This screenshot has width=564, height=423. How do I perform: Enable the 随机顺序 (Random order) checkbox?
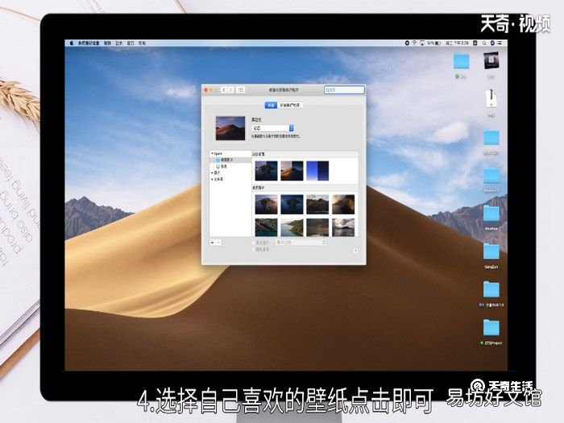[254, 249]
